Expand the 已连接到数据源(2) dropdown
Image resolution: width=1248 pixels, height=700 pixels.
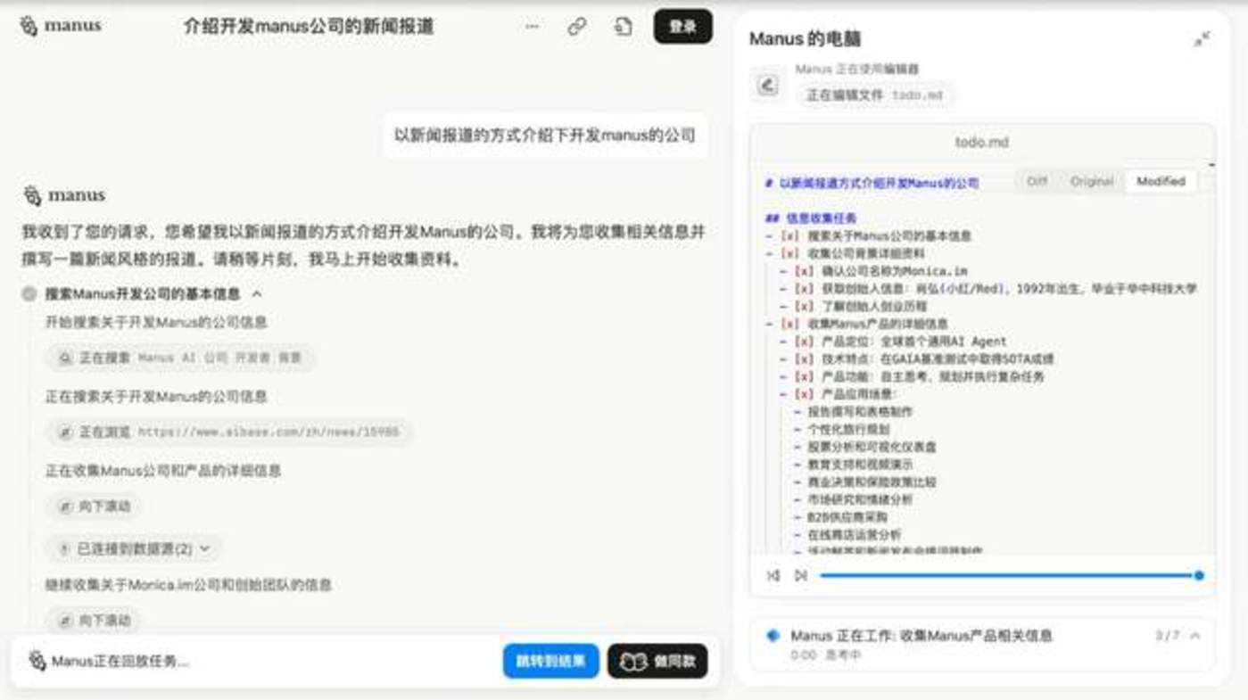(x=136, y=549)
